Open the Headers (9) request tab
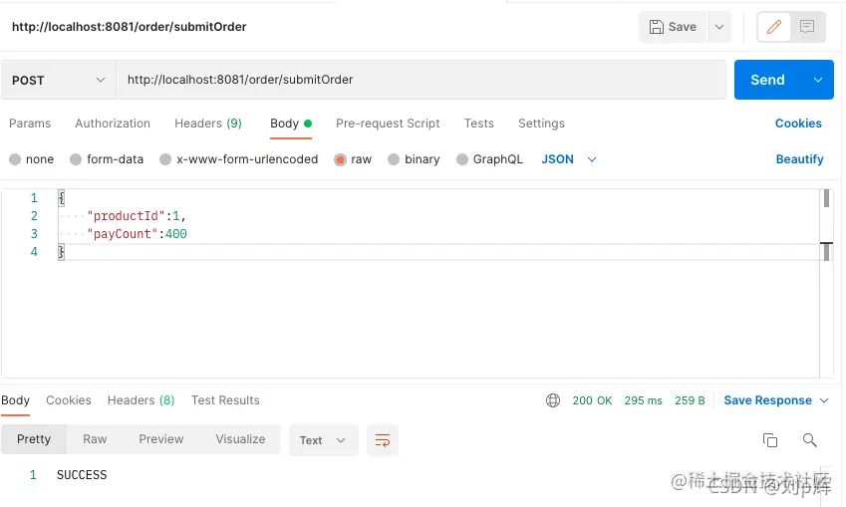846x507 pixels. click(x=207, y=124)
